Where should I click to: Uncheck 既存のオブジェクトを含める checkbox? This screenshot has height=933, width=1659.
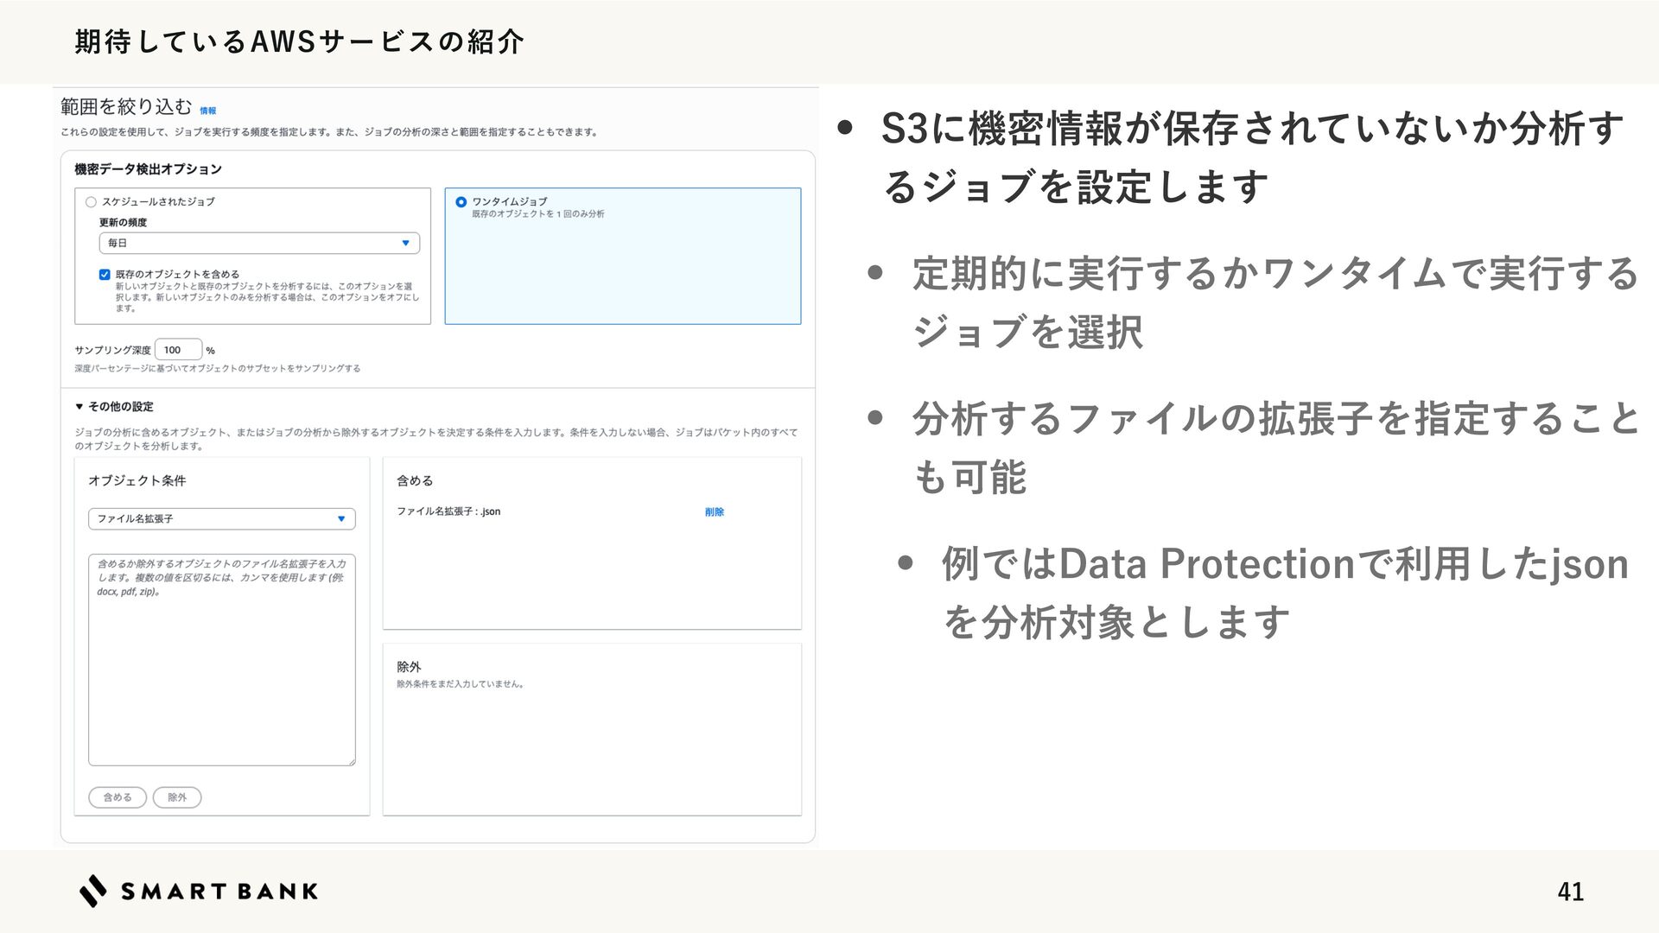click(x=105, y=275)
